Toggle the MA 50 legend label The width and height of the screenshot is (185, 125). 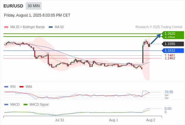59,27
